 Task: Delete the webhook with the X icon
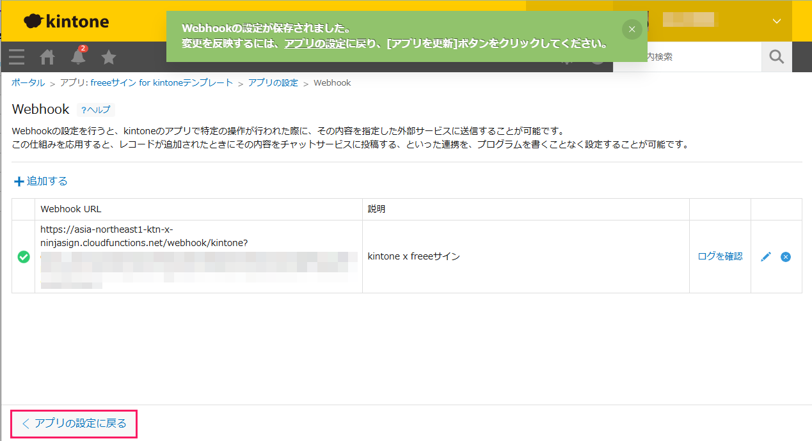pyautogui.click(x=786, y=257)
